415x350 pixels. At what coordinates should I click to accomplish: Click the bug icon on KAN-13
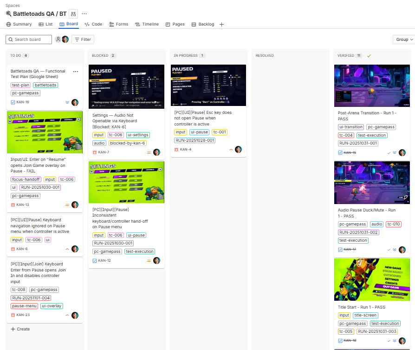point(13,205)
